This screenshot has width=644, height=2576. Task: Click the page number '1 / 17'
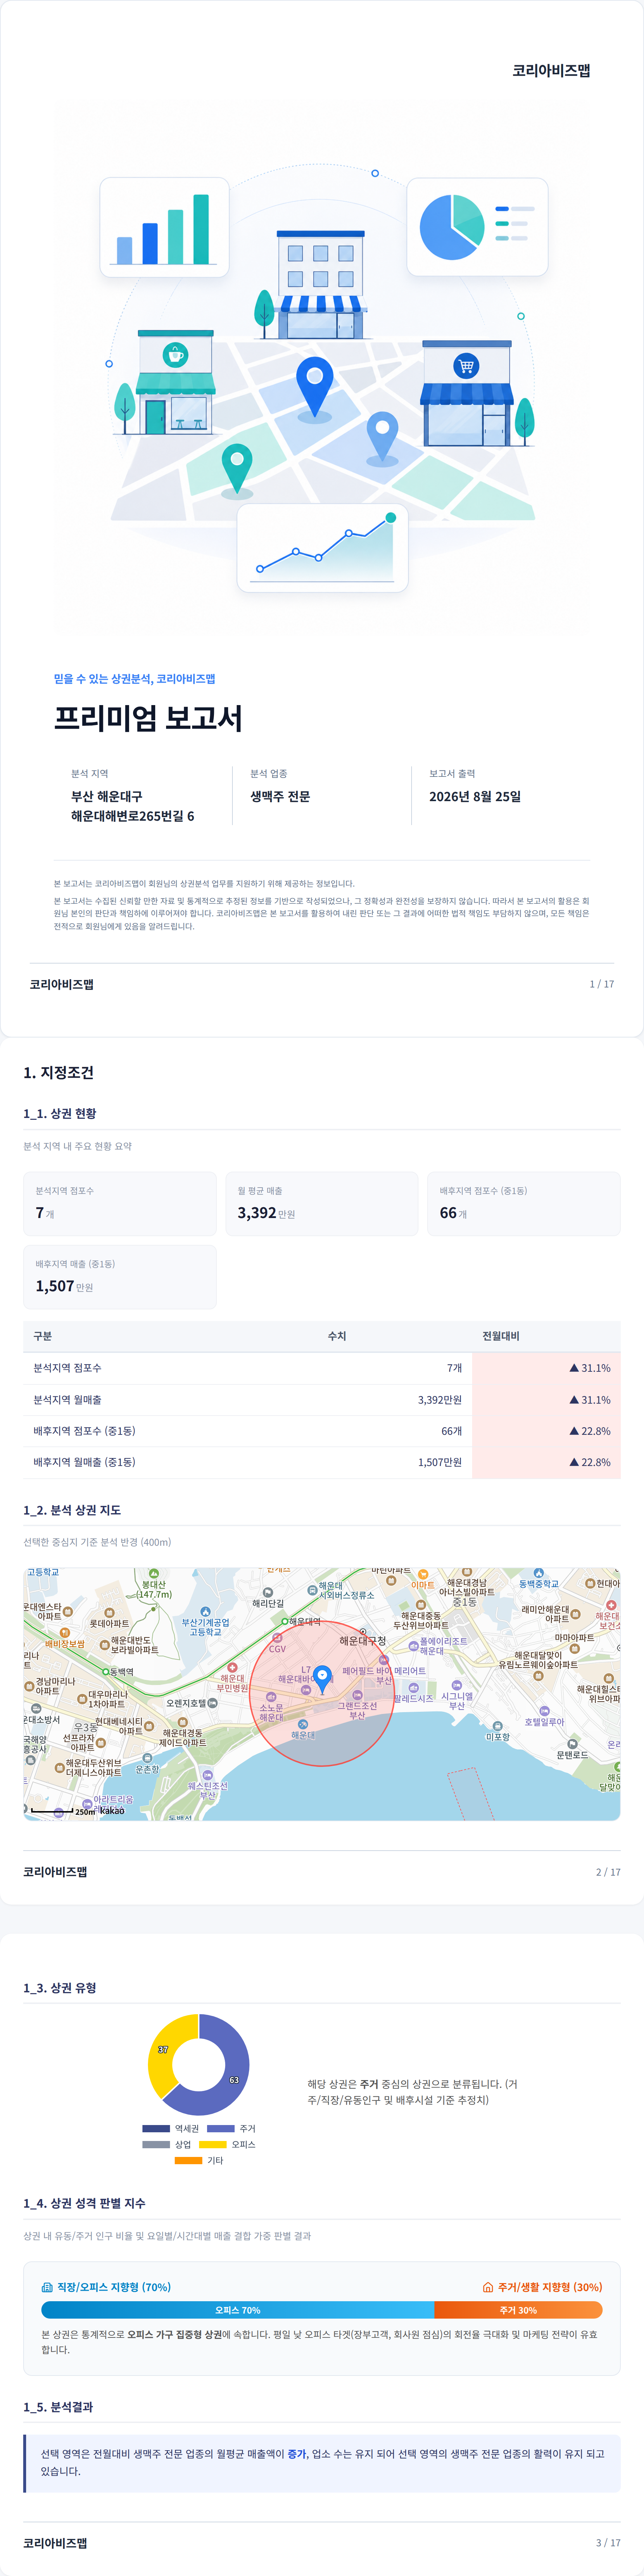(602, 984)
